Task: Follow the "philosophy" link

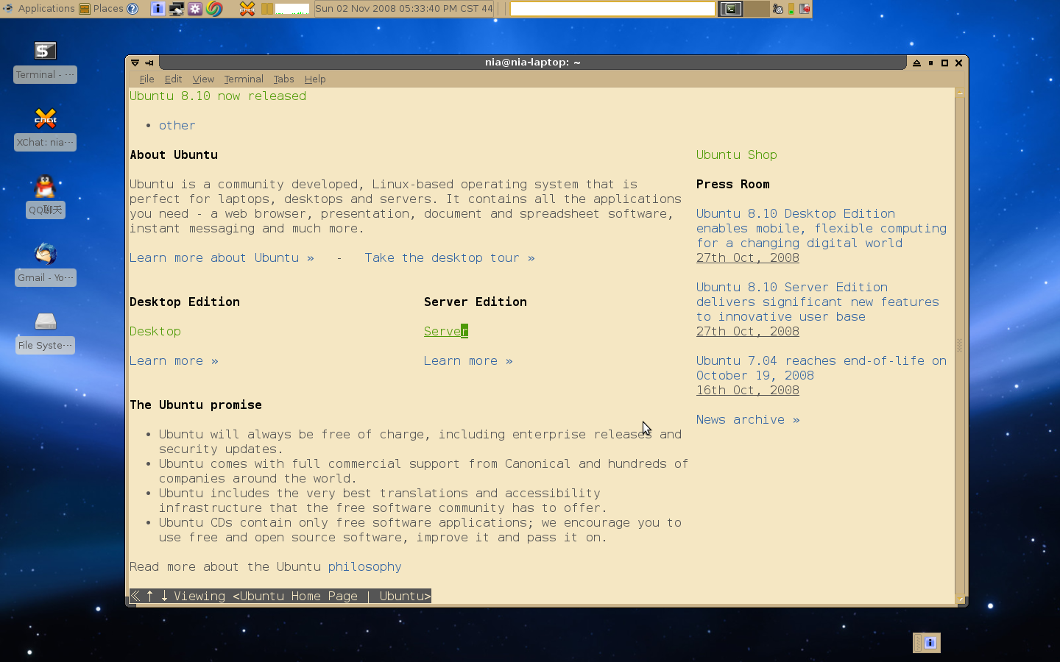Action: 365,566
